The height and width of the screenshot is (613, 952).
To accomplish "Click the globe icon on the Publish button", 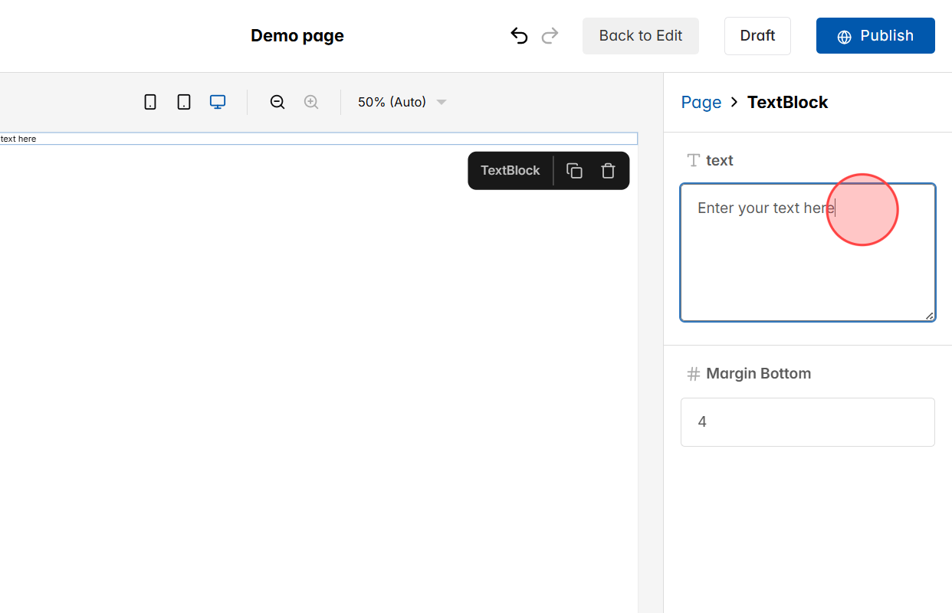I will (844, 35).
